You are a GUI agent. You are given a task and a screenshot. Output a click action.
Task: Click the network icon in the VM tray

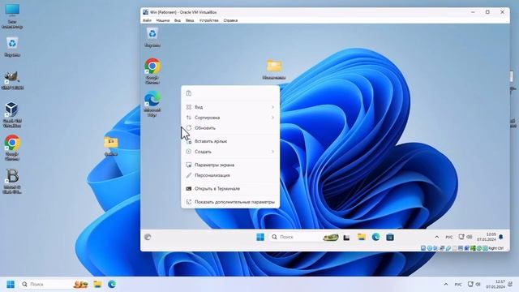(461, 237)
